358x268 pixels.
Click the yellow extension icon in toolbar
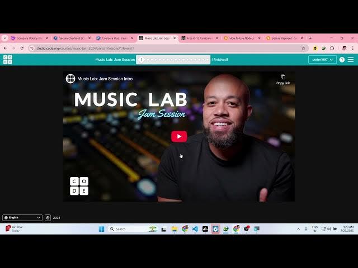point(315,49)
